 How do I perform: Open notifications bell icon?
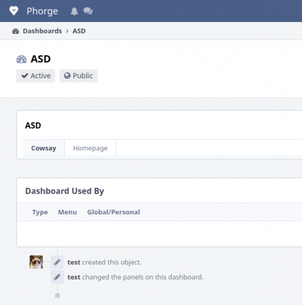tap(74, 11)
